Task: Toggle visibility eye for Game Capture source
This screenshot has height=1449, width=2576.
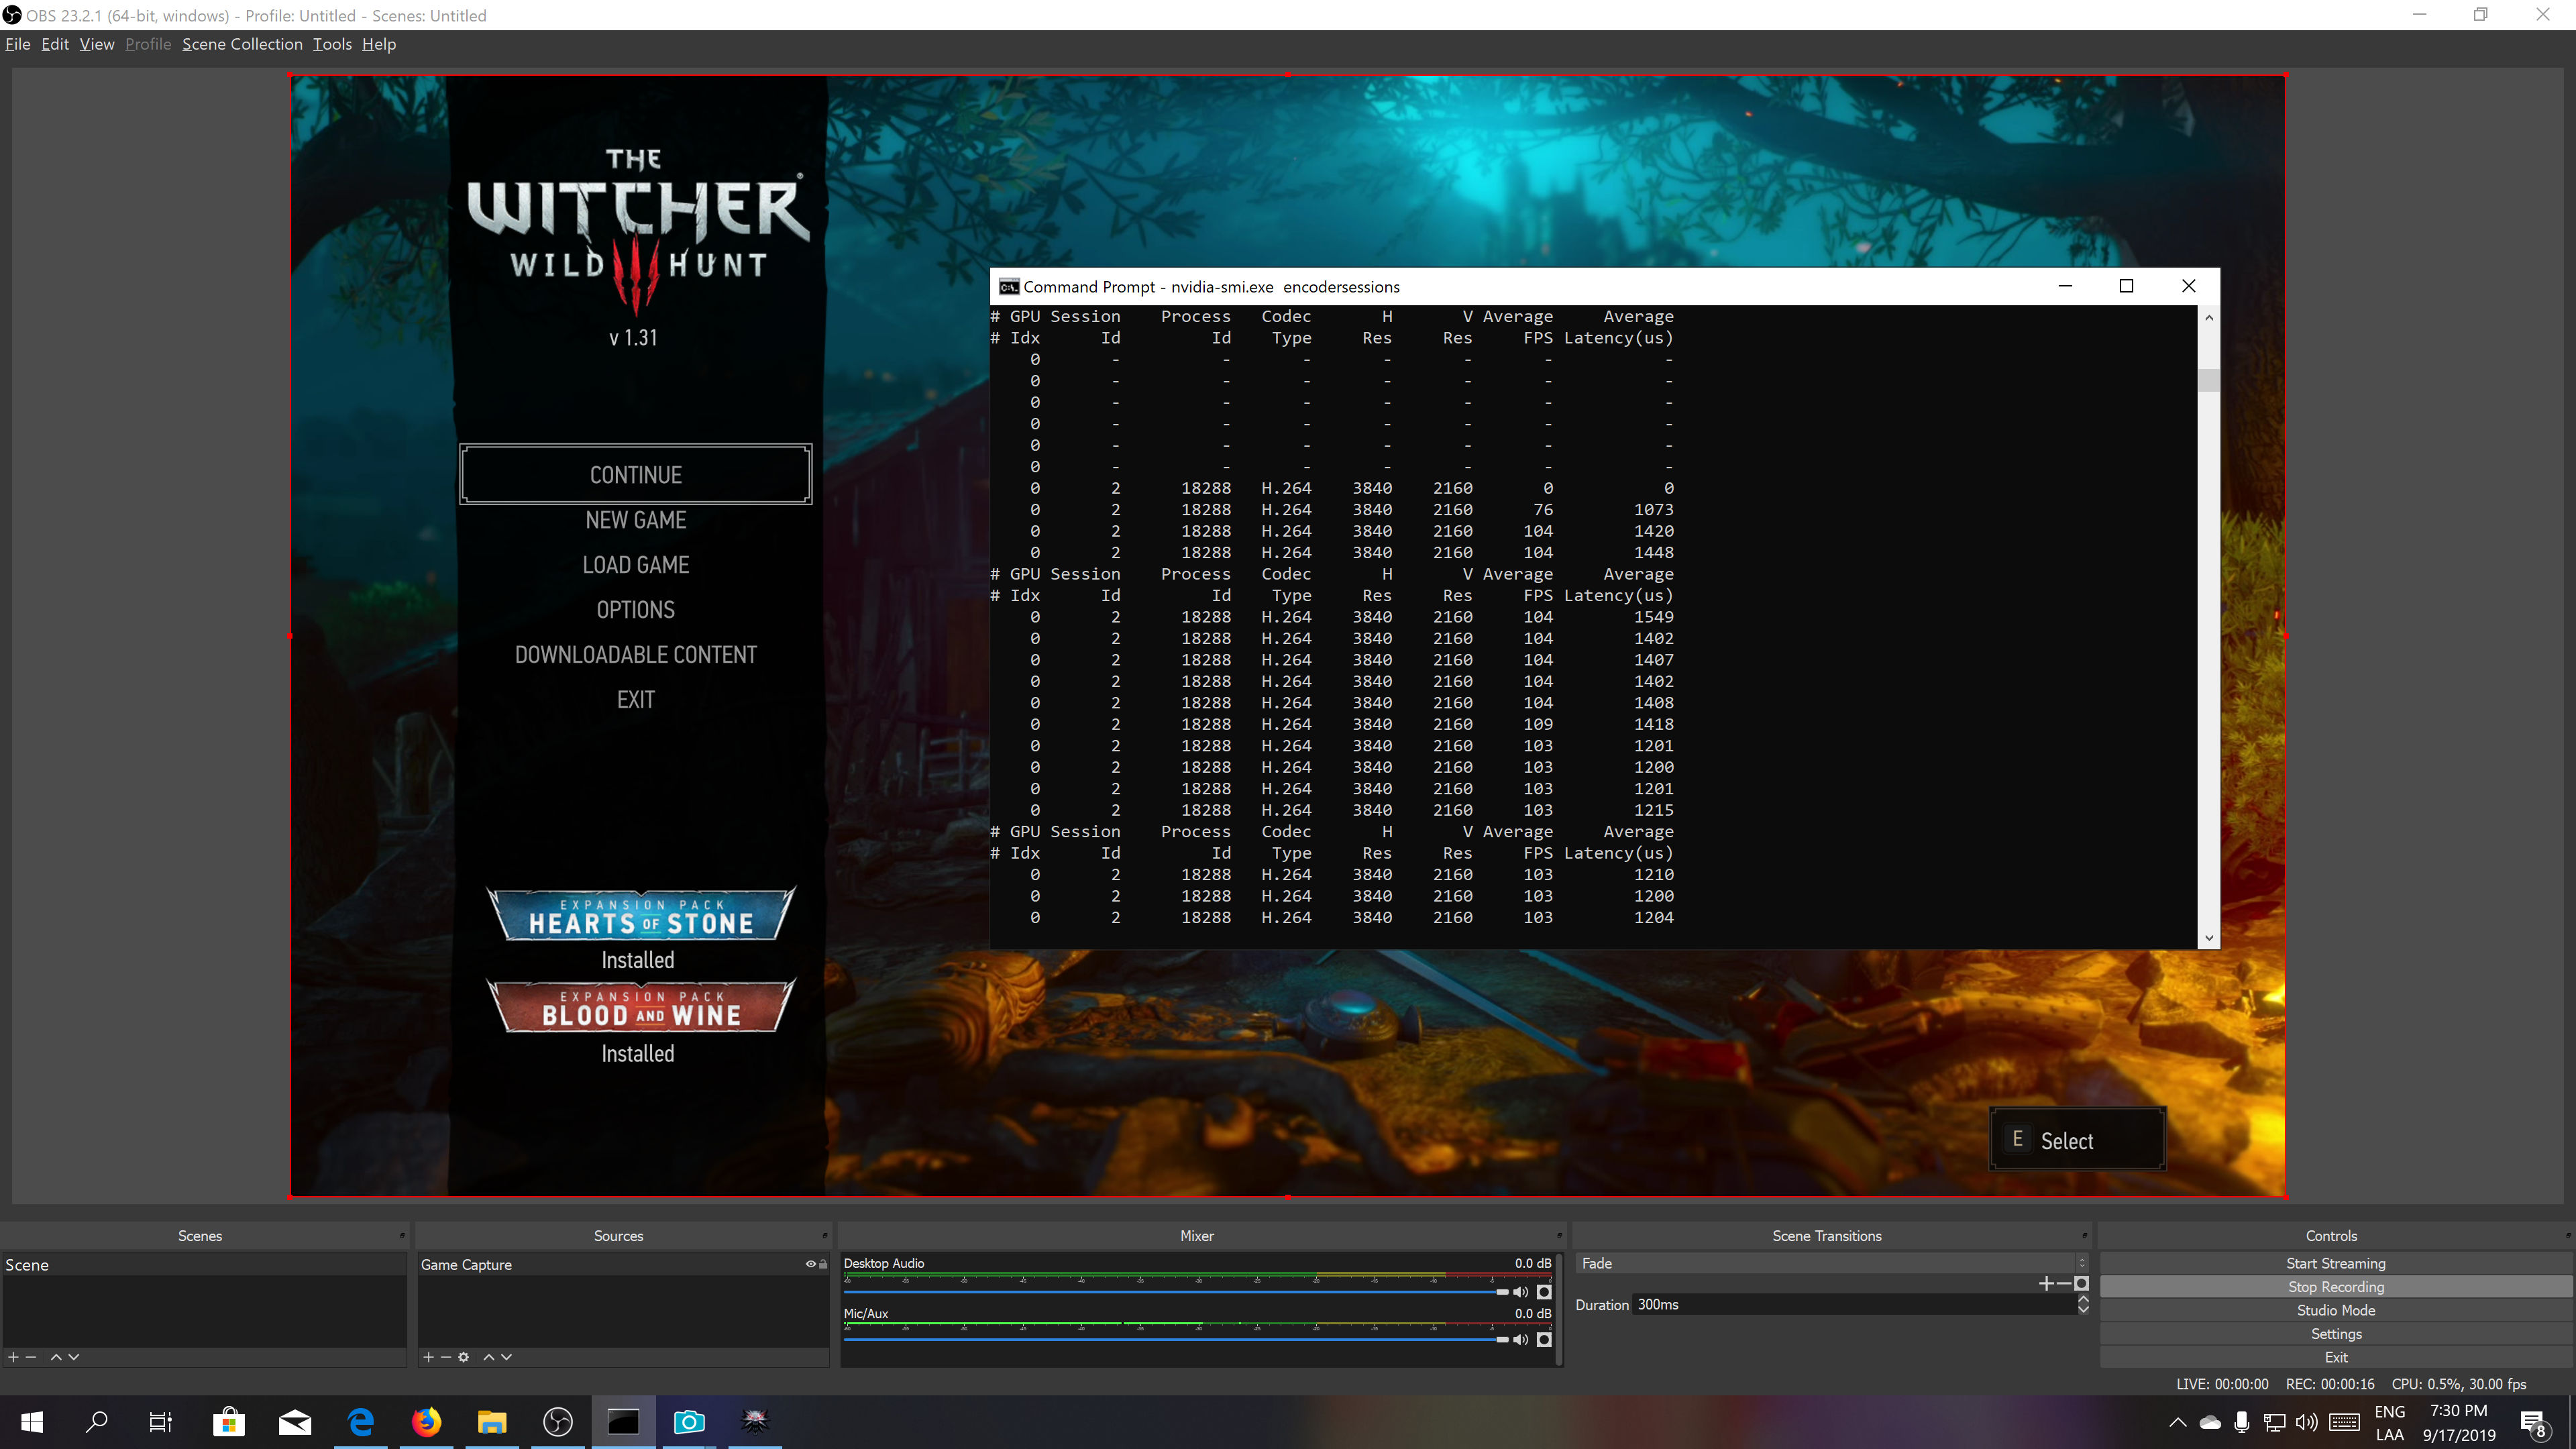Action: click(x=811, y=1264)
